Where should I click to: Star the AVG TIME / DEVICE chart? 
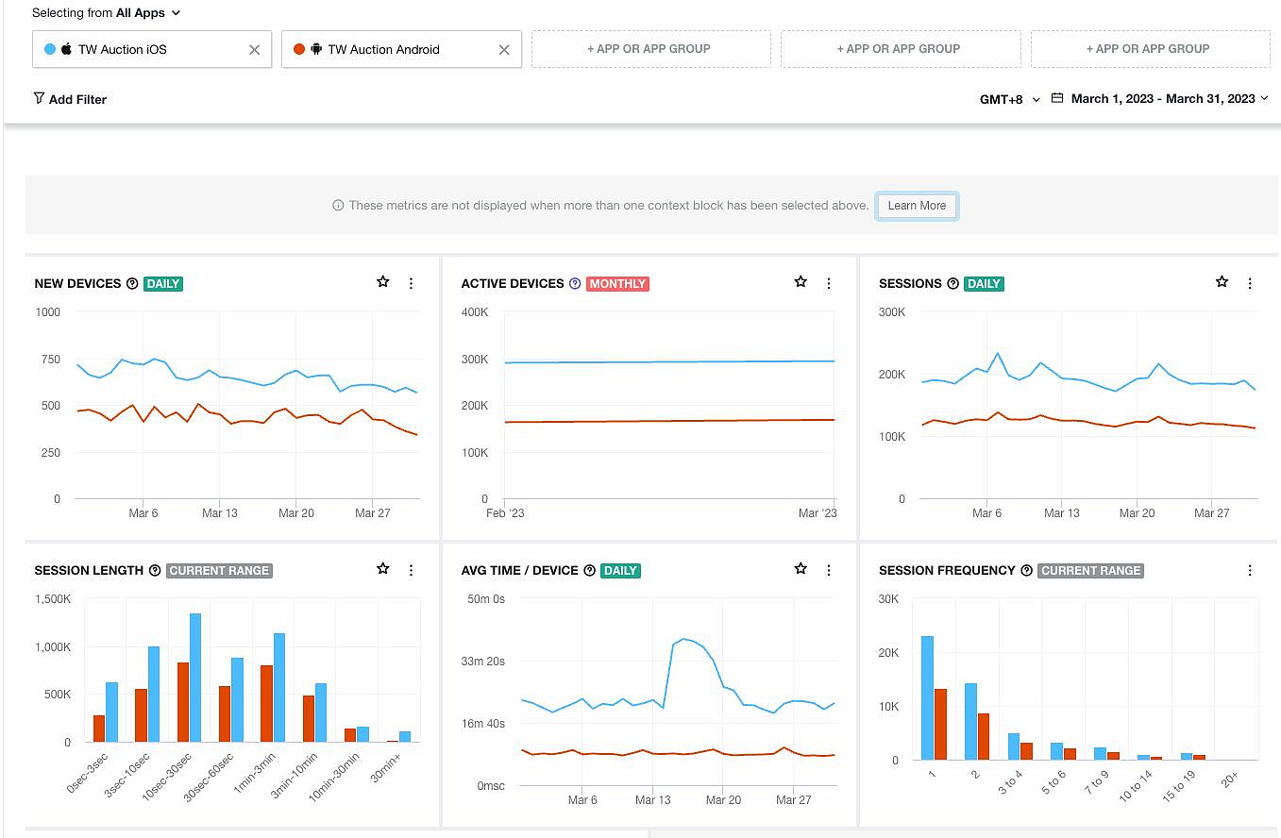tap(801, 569)
